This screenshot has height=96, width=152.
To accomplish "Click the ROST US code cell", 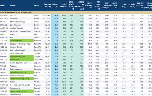I will (4, 60).
